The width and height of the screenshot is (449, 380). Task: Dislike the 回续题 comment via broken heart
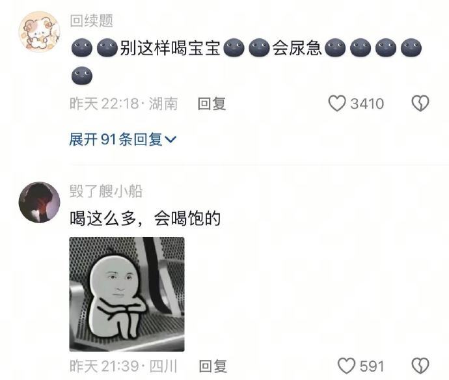click(420, 103)
